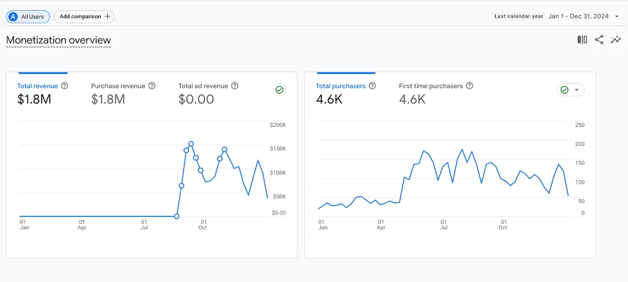Open the Insights sparkline icon
Image resolution: width=628 pixels, height=282 pixels.
coord(616,40)
